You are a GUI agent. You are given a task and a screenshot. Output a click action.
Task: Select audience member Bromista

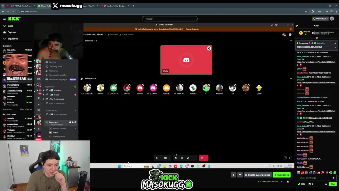pos(193,89)
